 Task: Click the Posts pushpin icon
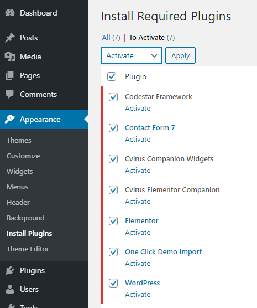10,38
